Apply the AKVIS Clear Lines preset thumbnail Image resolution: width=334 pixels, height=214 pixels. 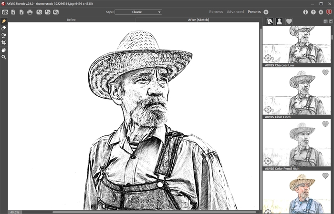coord(296,91)
